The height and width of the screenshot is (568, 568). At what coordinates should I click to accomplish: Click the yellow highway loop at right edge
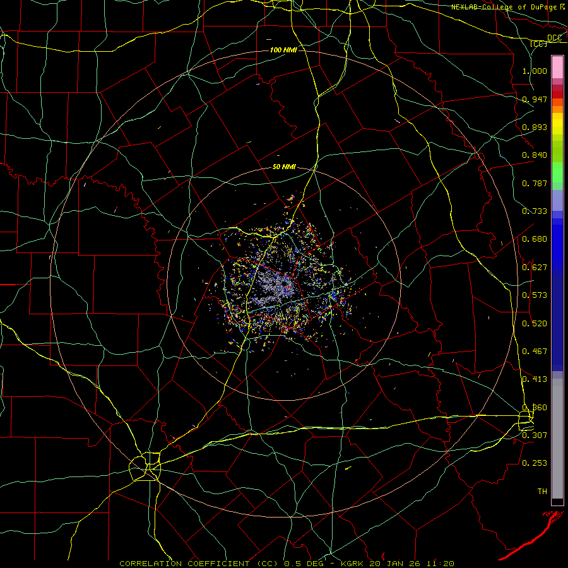point(526,421)
